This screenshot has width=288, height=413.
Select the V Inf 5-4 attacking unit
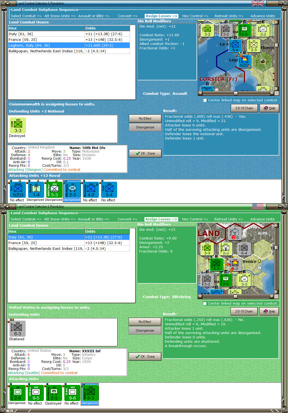[109, 190]
